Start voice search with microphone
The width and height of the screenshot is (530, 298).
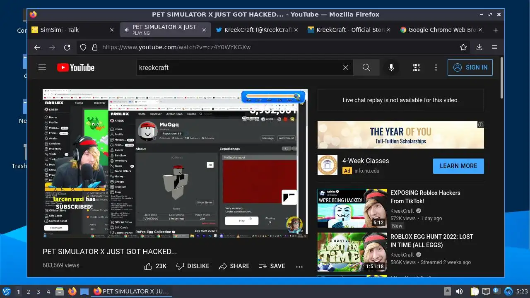(391, 67)
